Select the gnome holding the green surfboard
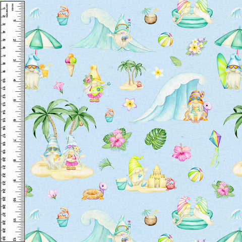This screenshot has height=242, width=242. pos(229,71)
